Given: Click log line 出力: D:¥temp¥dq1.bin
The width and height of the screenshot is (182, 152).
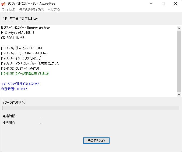Looking at the screenshot, I should point(24,53).
